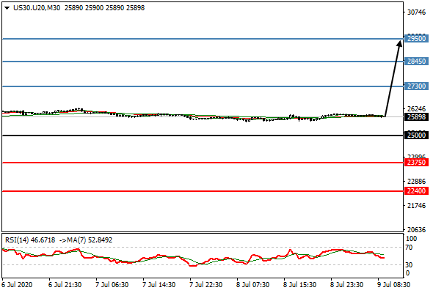The image size is (433, 293).
Task: Select the 27300 blue price level label
Action: pyautogui.click(x=416, y=86)
